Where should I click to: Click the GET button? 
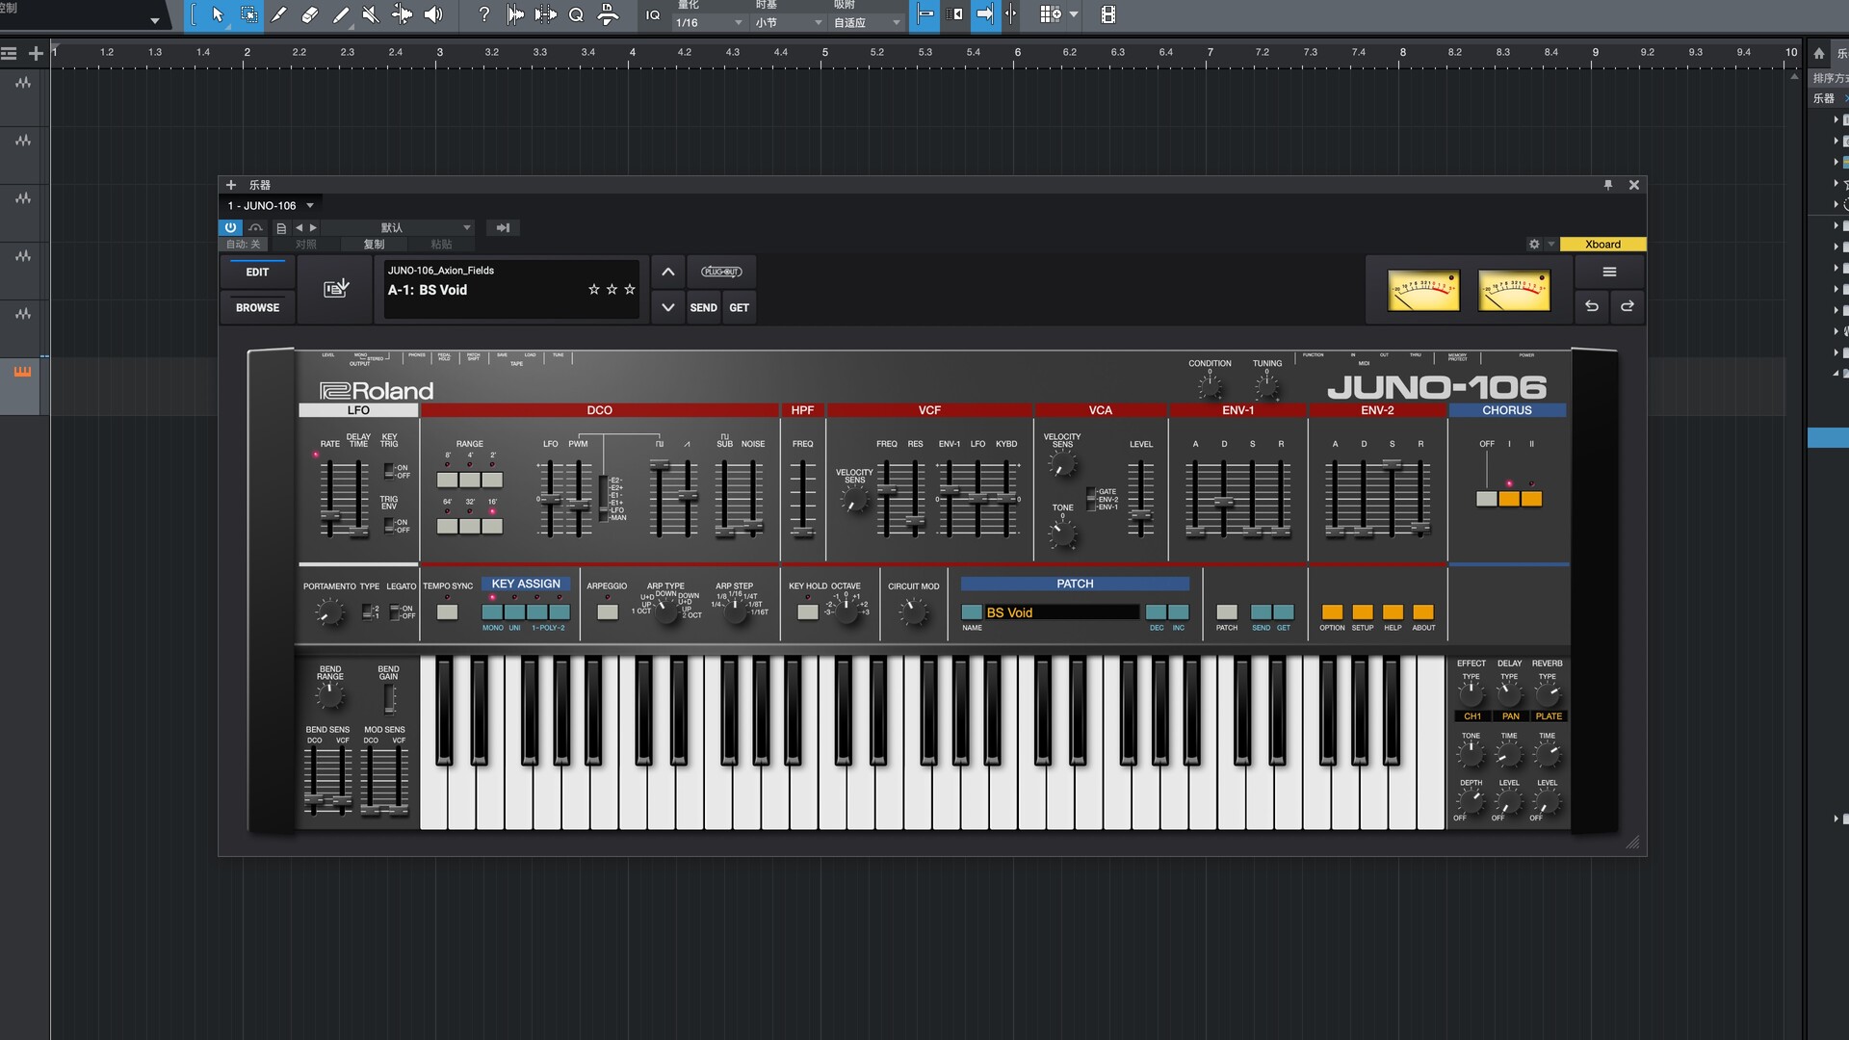pyautogui.click(x=739, y=307)
